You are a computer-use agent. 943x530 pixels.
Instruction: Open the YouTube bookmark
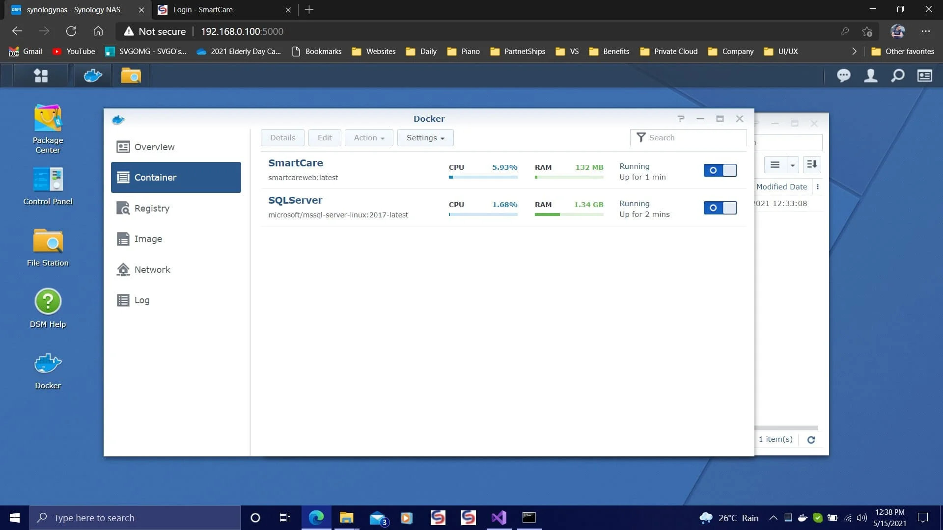click(74, 52)
